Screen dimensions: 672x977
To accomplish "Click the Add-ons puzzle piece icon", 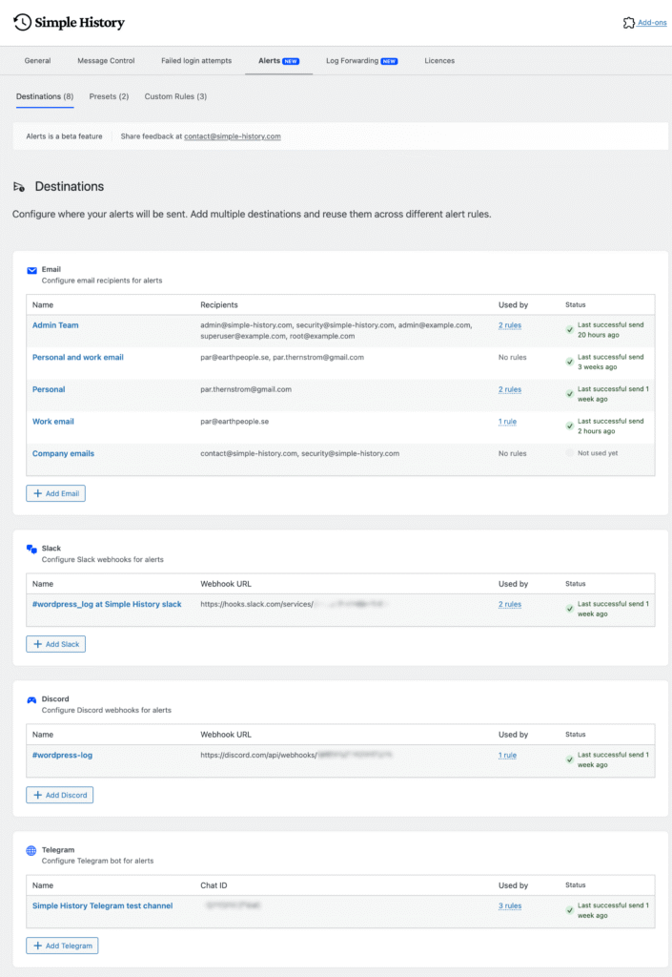I will coord(628,22).
